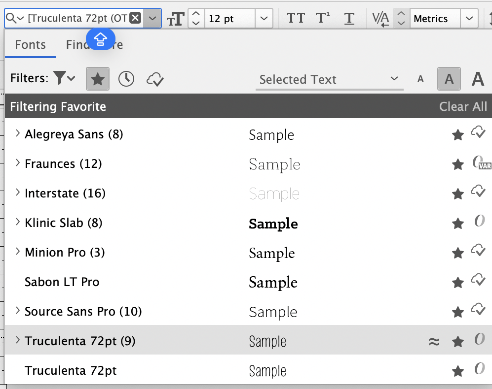This screenshot has height=389, width=492.
Task: Click Klinic Slab bold Sample preview
Action: [x=273, y=224]
